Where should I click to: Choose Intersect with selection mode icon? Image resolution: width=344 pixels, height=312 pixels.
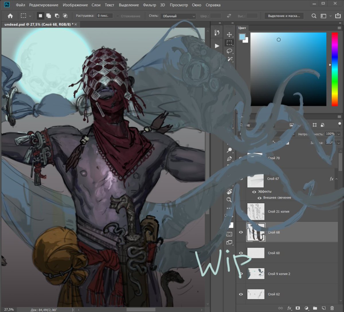pos(65,16)
